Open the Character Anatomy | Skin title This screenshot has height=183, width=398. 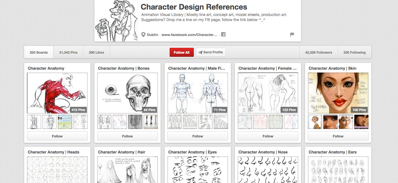pyautogui.click(x=332, y=68)
